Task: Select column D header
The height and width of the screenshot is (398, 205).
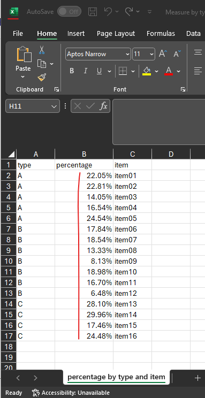Action: pos(171,154)
